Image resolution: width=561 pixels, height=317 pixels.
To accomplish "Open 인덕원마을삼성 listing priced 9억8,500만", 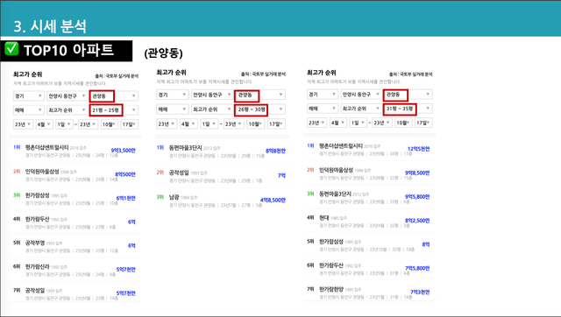I will 370,173.
